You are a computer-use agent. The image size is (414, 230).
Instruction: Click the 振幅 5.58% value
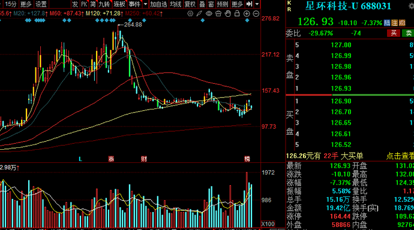pos(341,191)
